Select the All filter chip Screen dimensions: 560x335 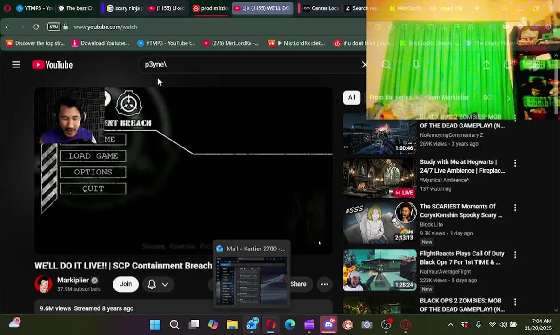[352, 97]
